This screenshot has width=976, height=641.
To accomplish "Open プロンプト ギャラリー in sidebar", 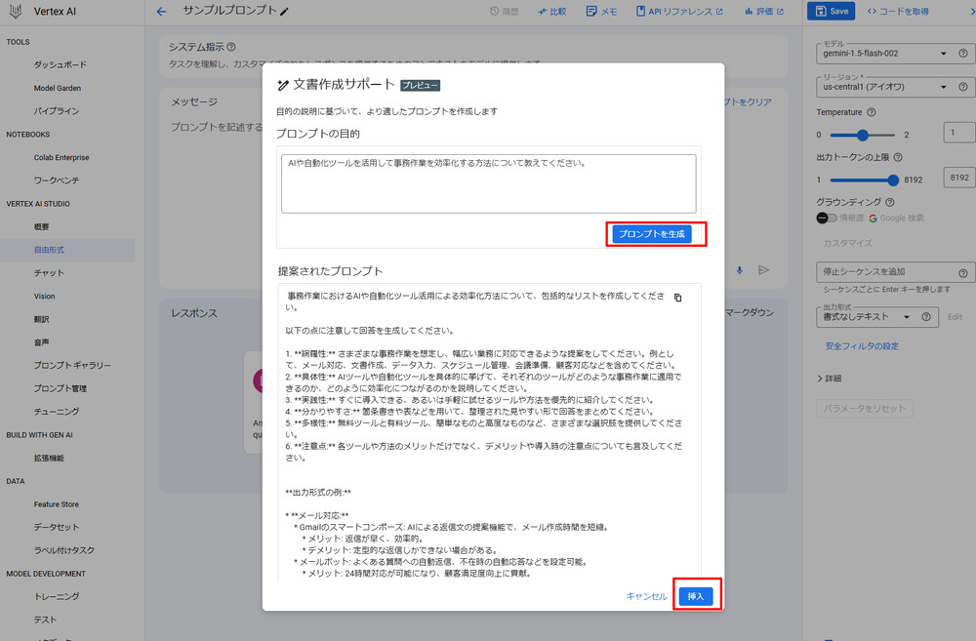I will click(x=72, y=365).
